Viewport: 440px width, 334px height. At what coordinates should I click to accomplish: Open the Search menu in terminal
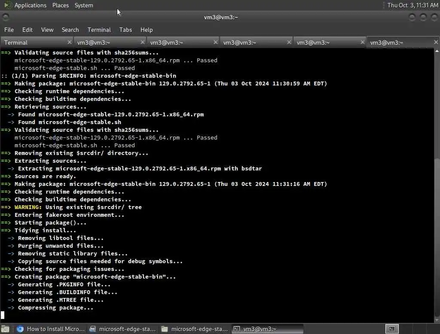(x=70, y=30)
